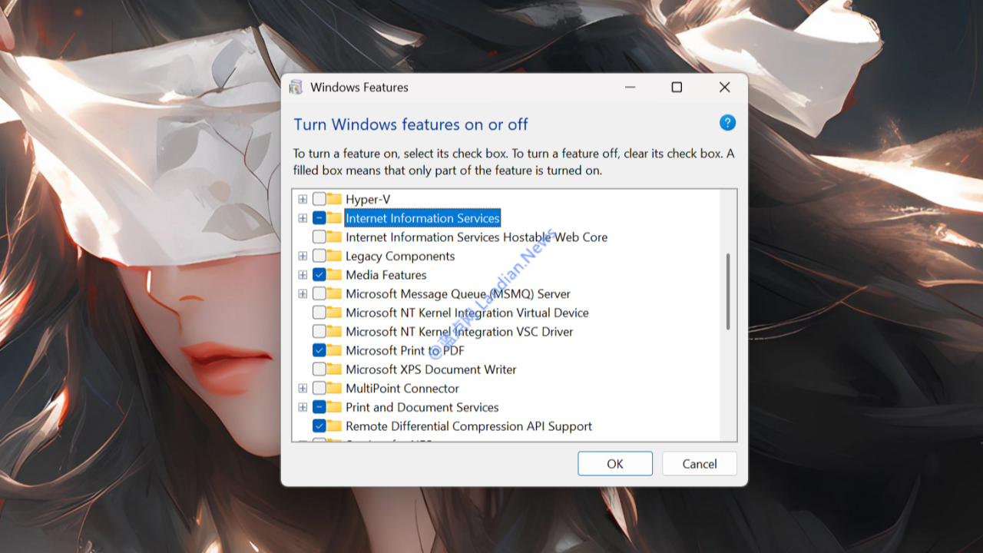Click the Windows Features icon in the title bar

tap(296, 87)
